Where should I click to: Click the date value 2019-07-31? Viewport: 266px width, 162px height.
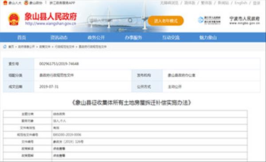[49, 87]
